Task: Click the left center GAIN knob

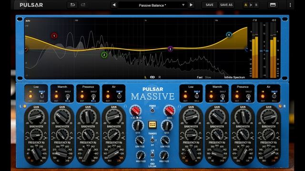Action: tap(138, 125)
